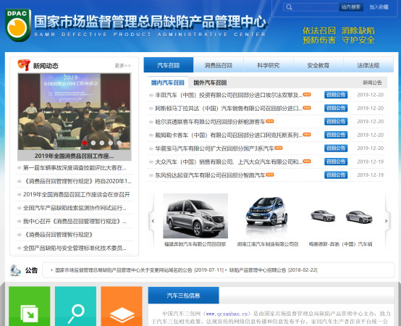Open news 全国产品缺陷与安全管理标准化技术委员
401x326 pixels.
click(x=75, y=248)
